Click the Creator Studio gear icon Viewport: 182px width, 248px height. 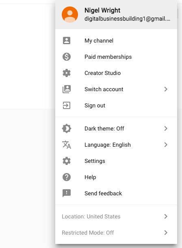pyautogui.click(x=67, y=73)
